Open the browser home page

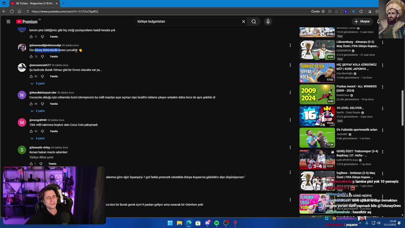click(19, 11)
